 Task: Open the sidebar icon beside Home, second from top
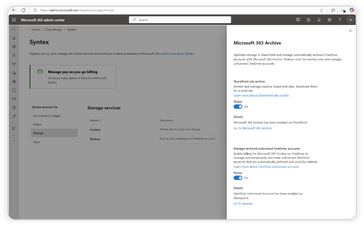(14, 47)
